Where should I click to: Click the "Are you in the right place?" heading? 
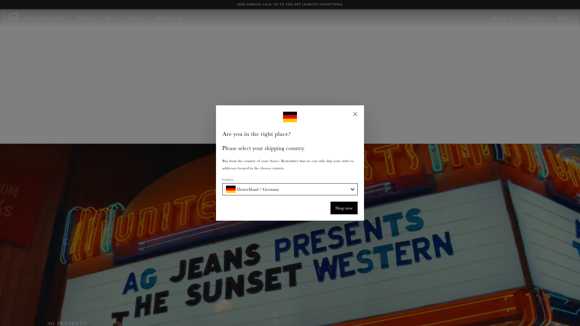[x=256, y=134]
